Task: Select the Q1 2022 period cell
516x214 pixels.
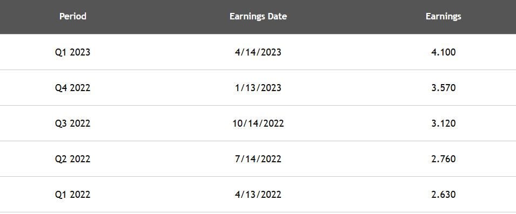Action: coord(73,195)
